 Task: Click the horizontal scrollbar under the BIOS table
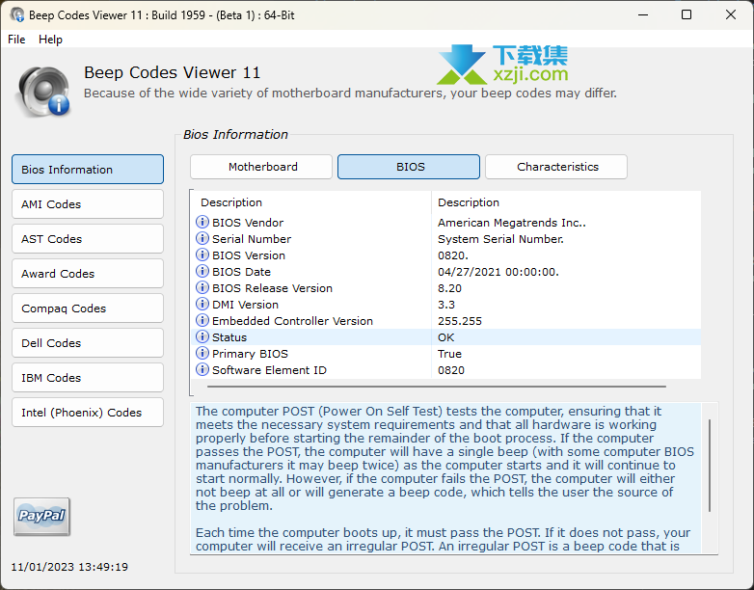437,387
